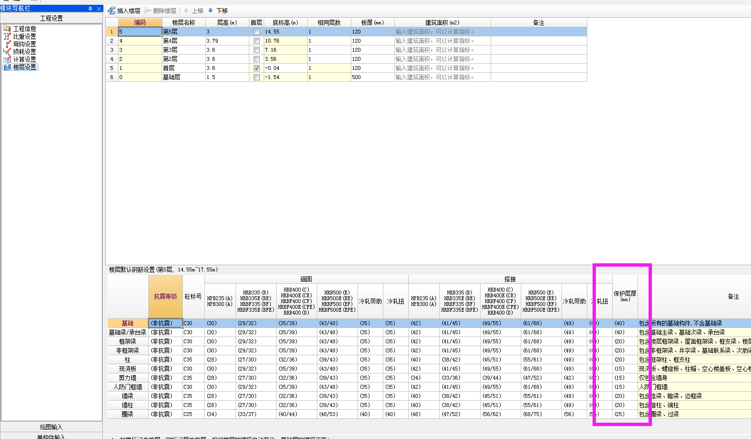Click the 建筑面积(m2) column header

[443, 23]
